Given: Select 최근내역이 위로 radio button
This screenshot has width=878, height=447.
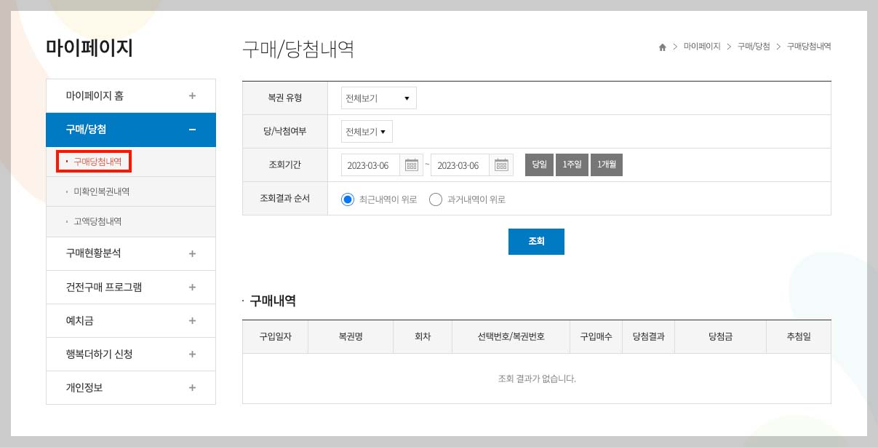Looking at the screenshot, I should pos(348,199).
